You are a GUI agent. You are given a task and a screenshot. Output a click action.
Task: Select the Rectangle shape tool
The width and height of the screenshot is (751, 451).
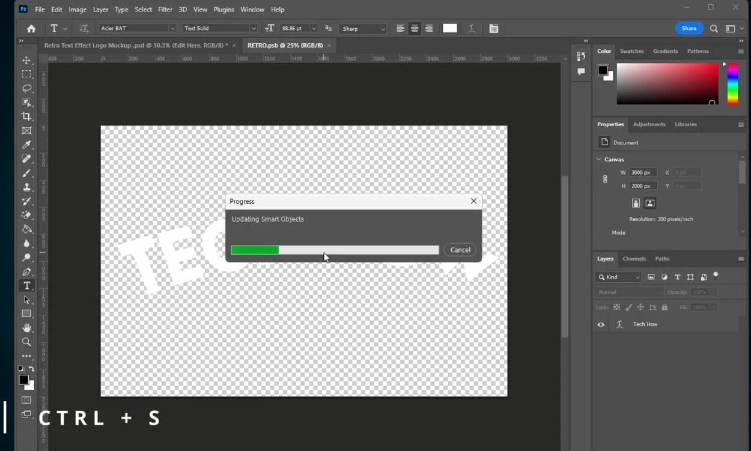[26, 313]
